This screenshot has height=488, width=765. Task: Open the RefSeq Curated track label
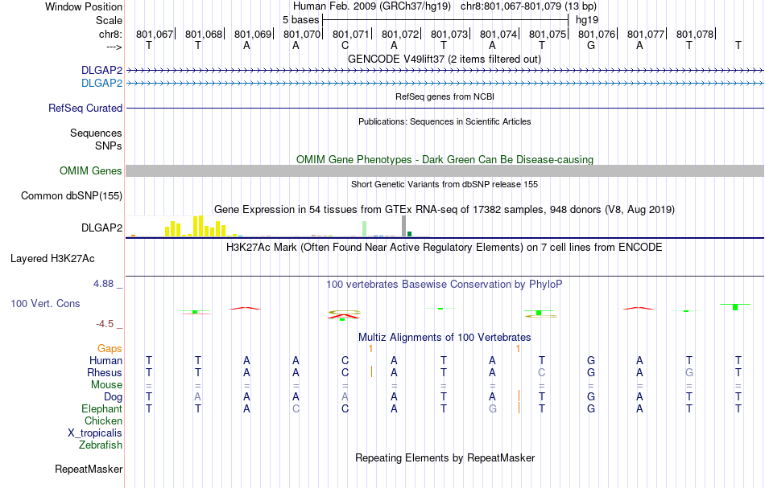[x=85, y=108]
